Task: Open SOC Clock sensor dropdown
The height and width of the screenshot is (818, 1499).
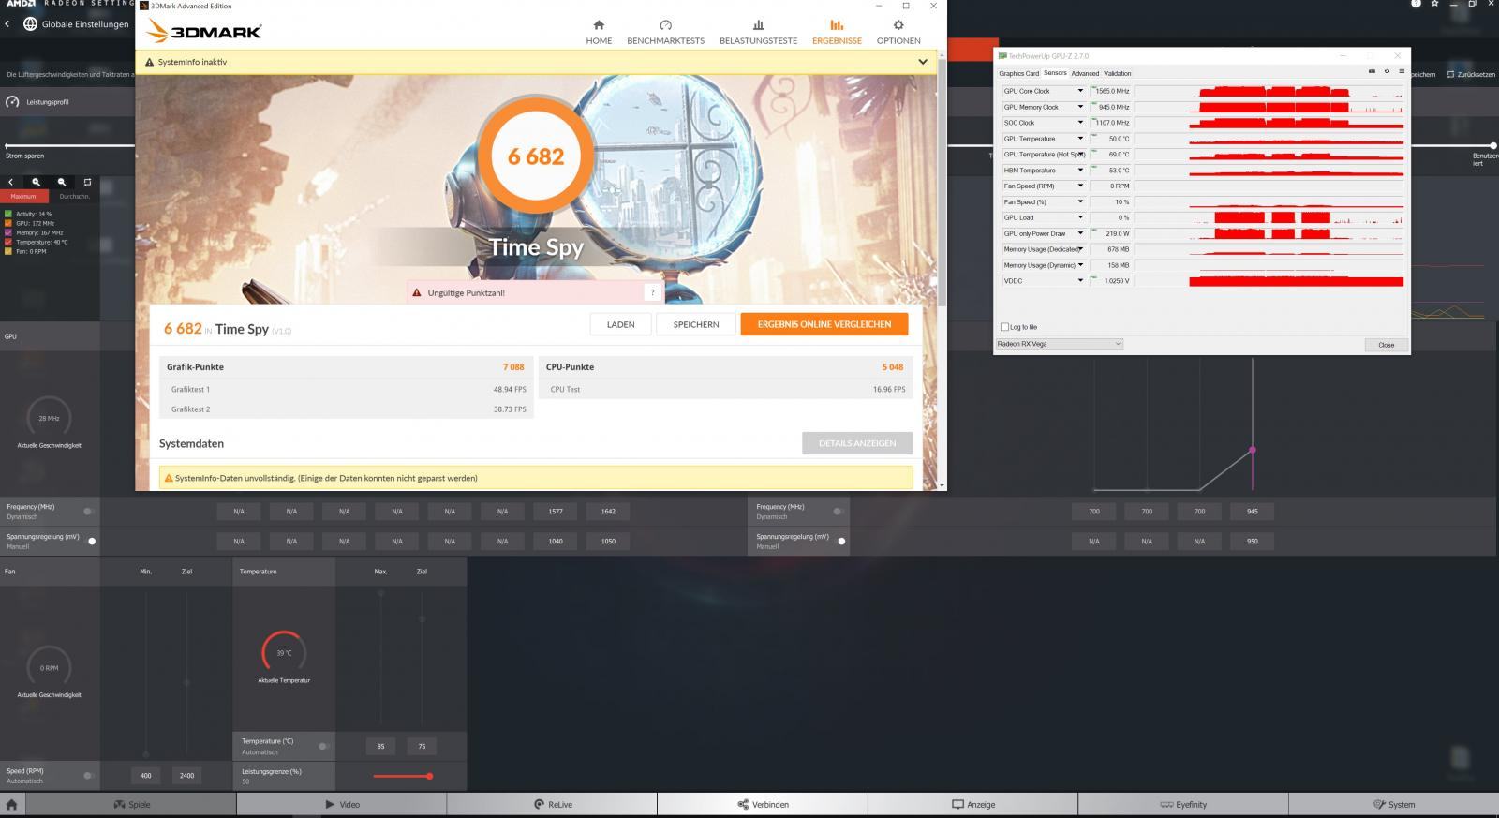Action: tap(1080, 123)
